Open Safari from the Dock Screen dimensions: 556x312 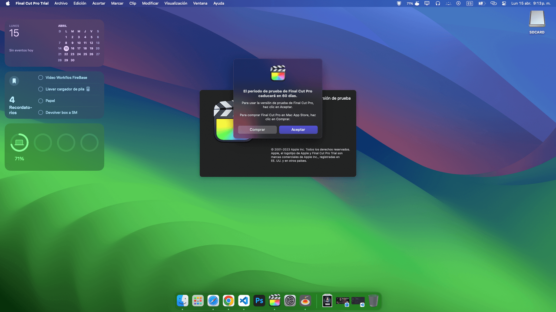point(213,300)
